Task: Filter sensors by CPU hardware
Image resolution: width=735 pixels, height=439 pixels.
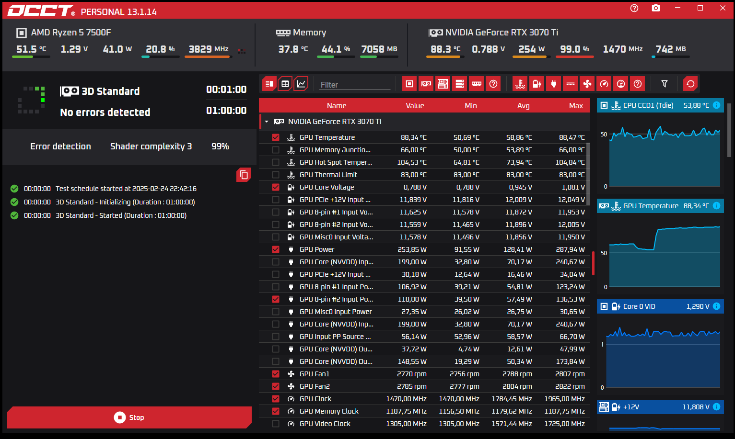Action: coord(409,84)
